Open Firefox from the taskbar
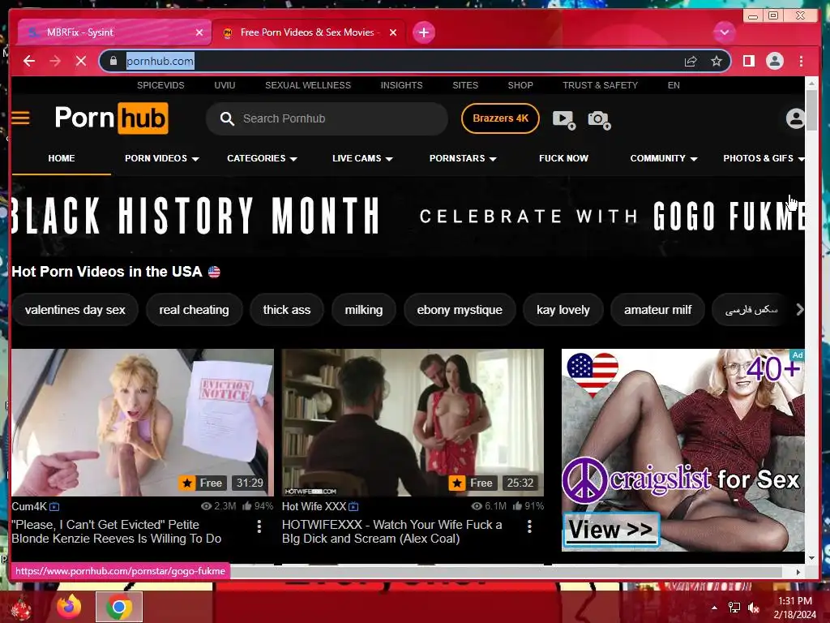This screenshot has width=830, height=623. click(69, 607)
